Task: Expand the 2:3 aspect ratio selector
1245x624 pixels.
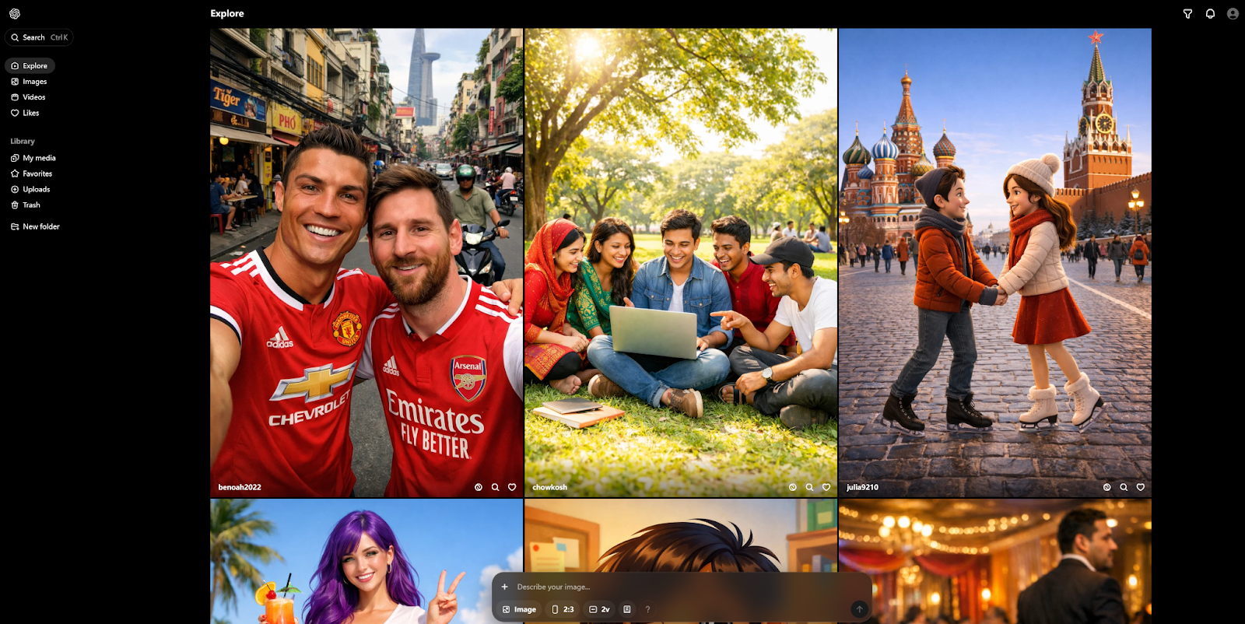Action: click(x=563, y=609)
